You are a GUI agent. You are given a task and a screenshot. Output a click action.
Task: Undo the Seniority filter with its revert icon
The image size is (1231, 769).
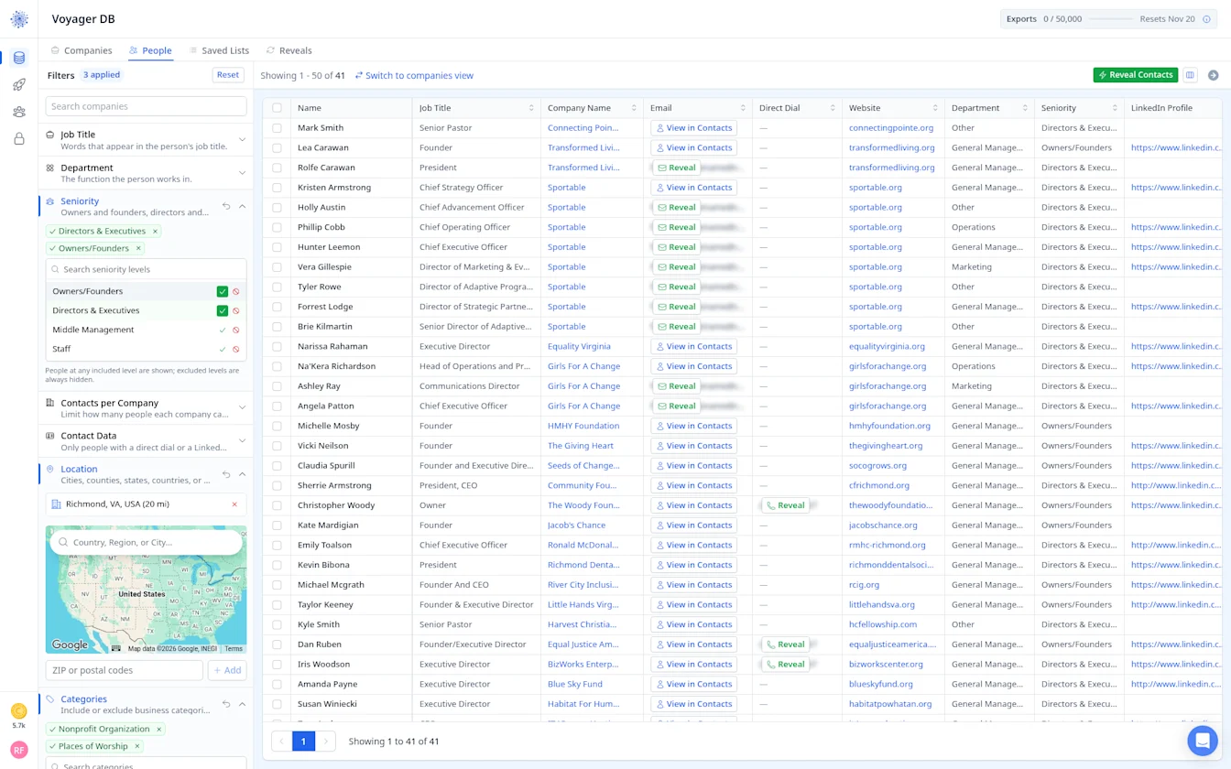point(226,206)
